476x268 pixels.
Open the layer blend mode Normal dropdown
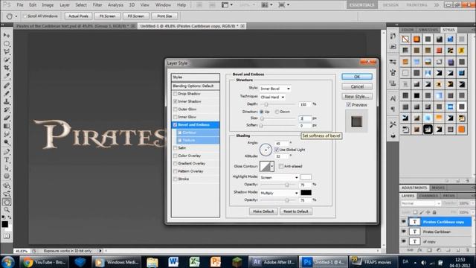(420, 203)
